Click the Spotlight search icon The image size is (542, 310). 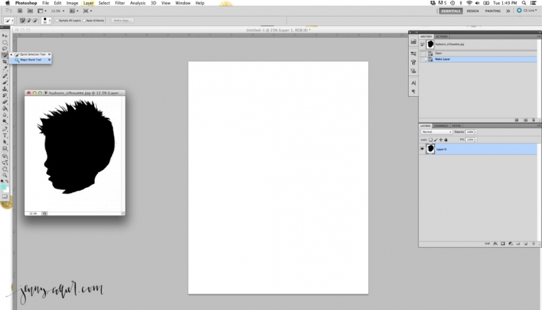(x=534, y=3)
